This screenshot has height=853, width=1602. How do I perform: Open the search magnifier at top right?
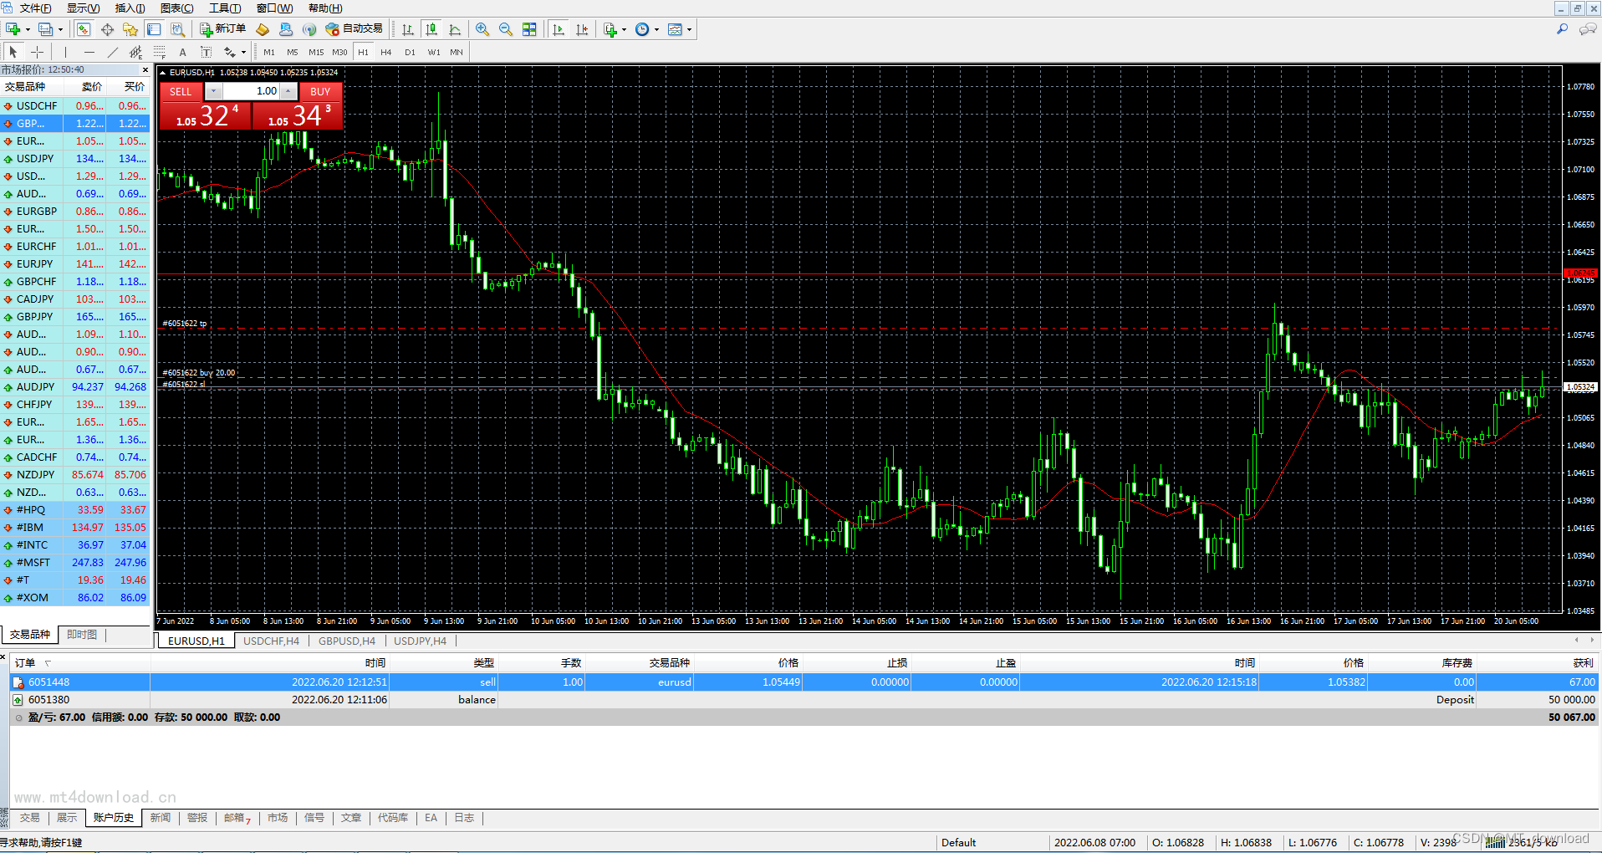point(1562,29)
